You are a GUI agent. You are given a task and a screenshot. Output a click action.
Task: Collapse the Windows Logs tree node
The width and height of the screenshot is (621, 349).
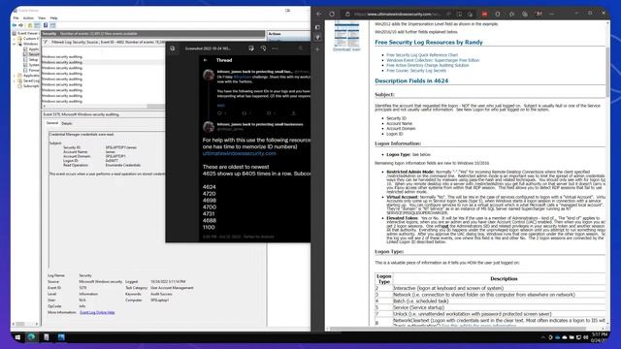(15, 44)
